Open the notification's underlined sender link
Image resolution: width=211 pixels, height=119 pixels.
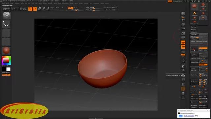189,116
